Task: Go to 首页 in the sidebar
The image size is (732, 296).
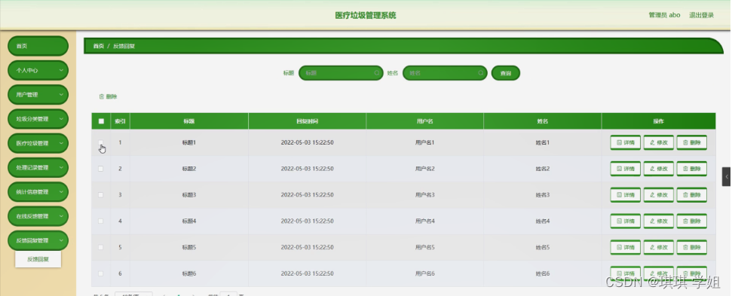Action: point(38,46)
